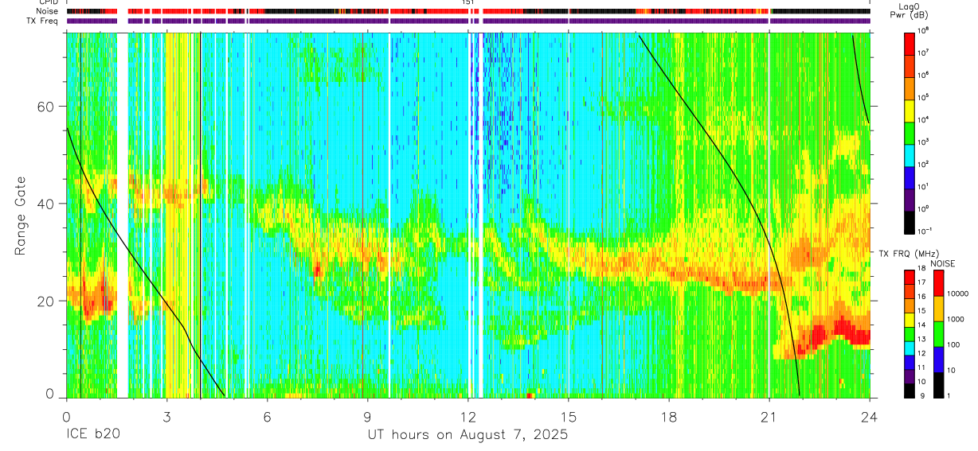
Task: Pick the black bottom segment of power colorbar
Action: click(x=910, y=221)
